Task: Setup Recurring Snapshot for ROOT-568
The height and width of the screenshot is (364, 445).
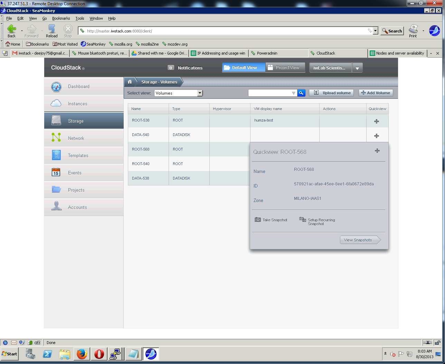Action: coord(317,221)
